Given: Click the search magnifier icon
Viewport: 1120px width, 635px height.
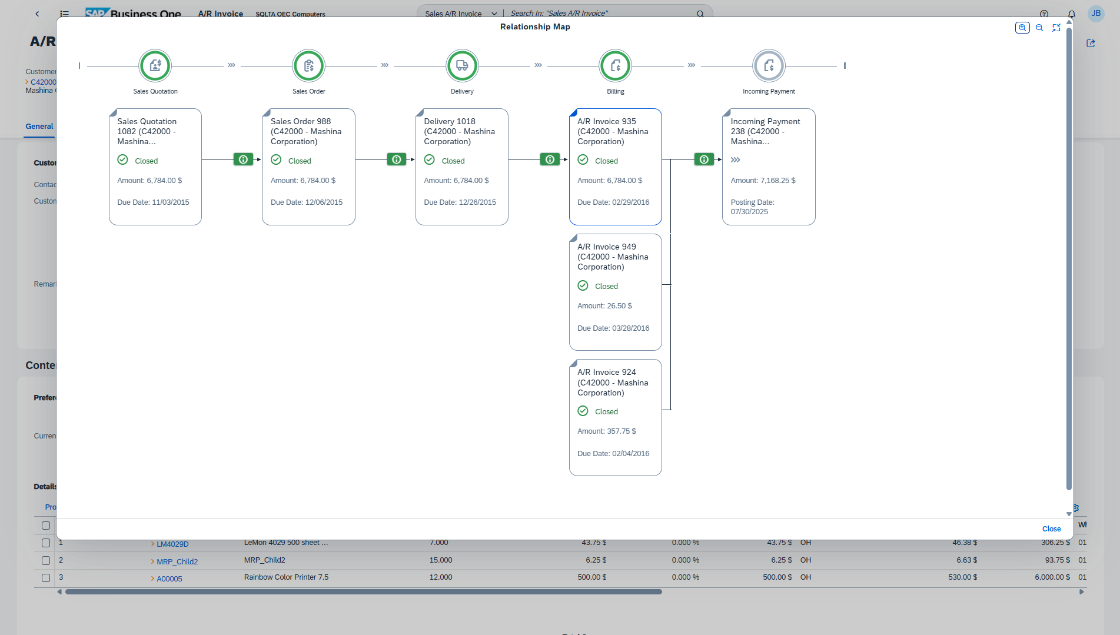Looking at the screenshot, I should pos(700,14).
